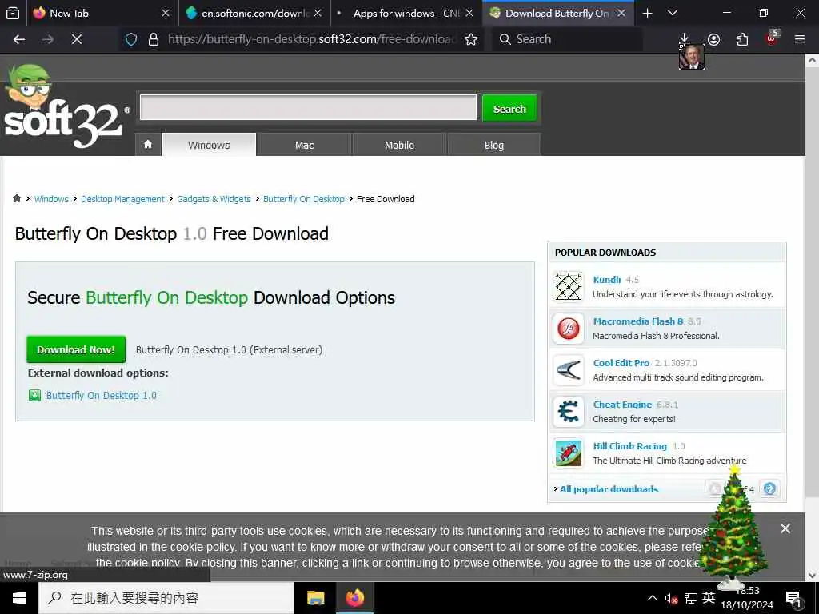Stop loading the page
This screenshot has width=819, height=614.
click(77, 39)
